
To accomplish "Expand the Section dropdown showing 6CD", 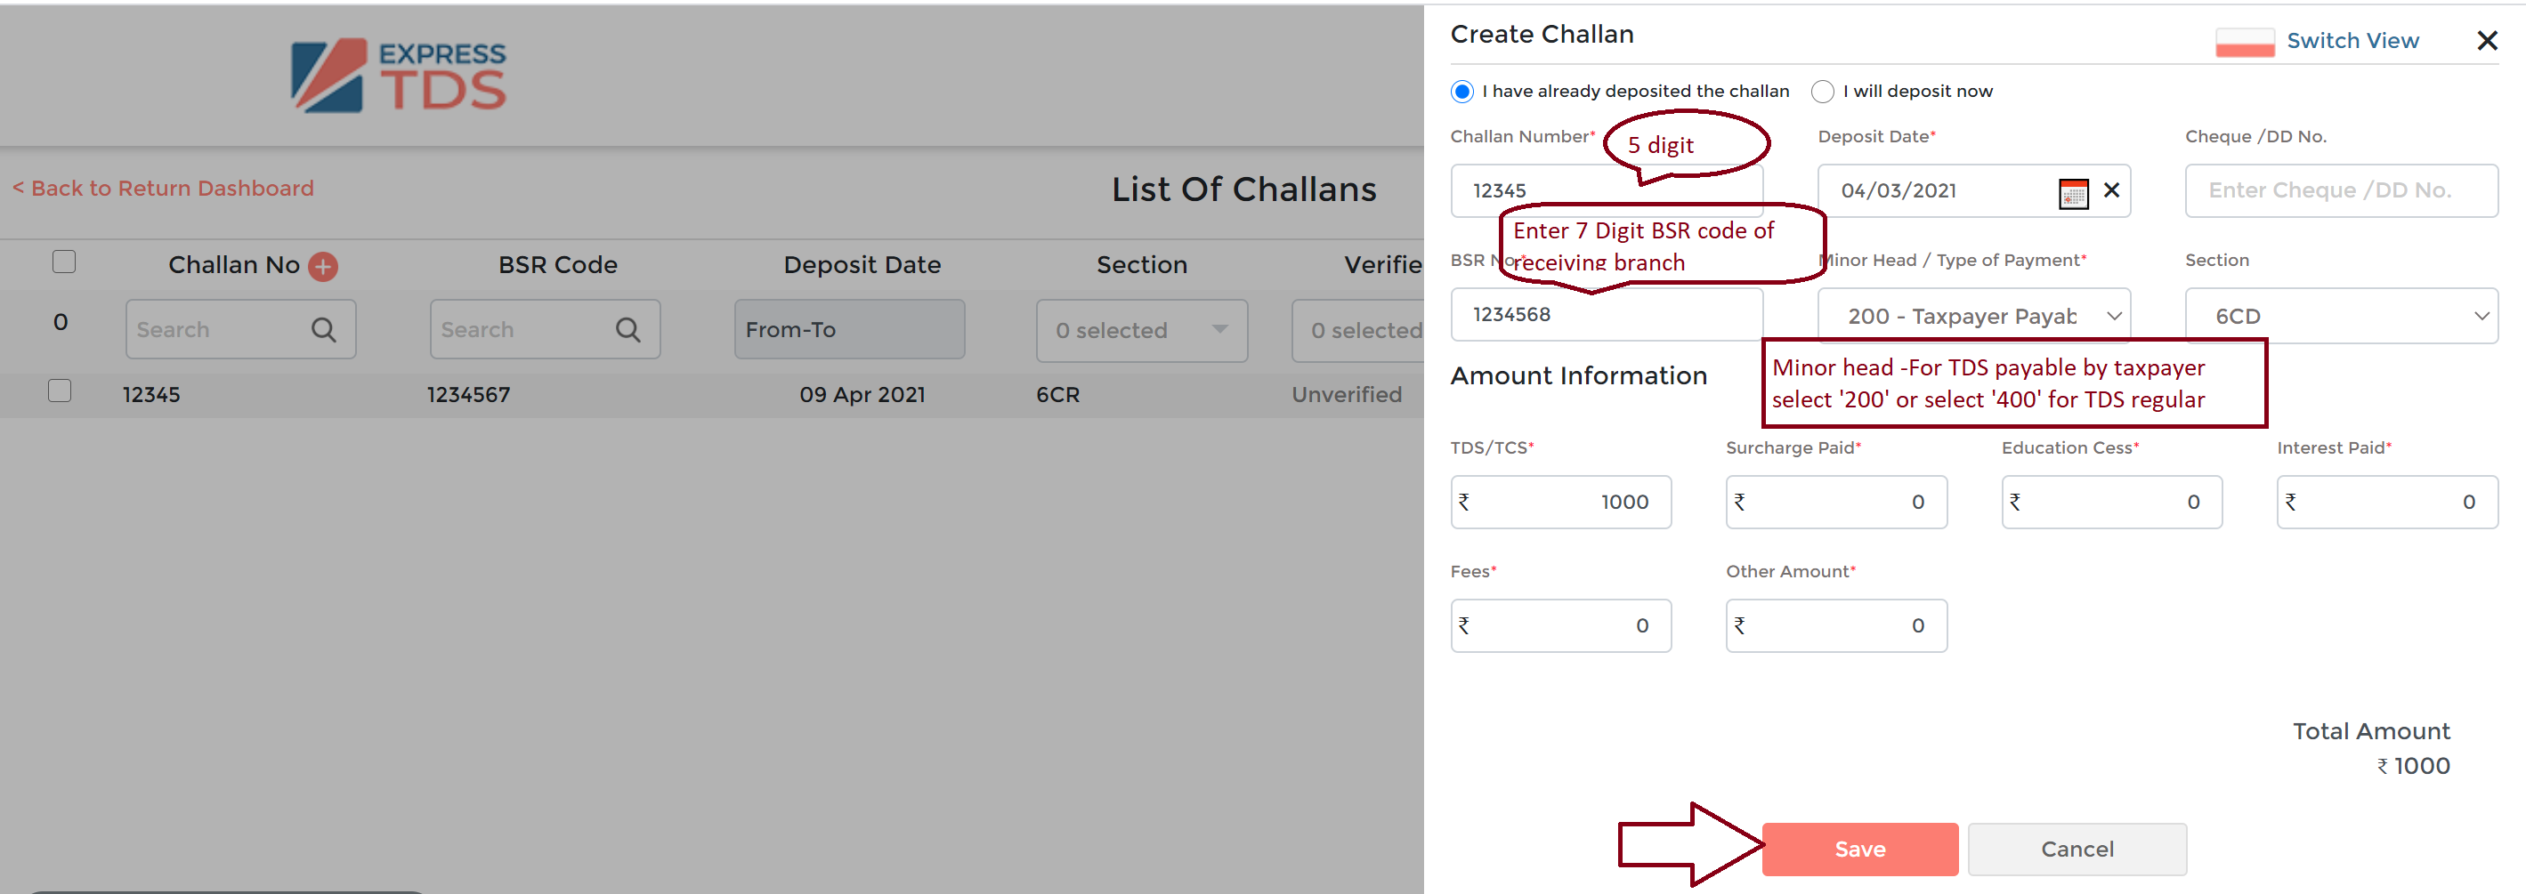I will click(2341, 317).
